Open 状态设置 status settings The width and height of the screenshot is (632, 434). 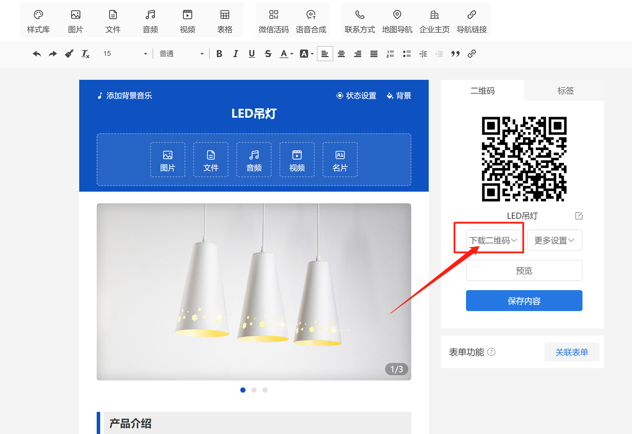click(x=356, y=96)
